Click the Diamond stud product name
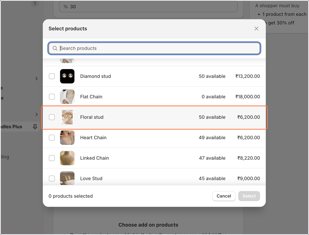 tap(96, 76)
